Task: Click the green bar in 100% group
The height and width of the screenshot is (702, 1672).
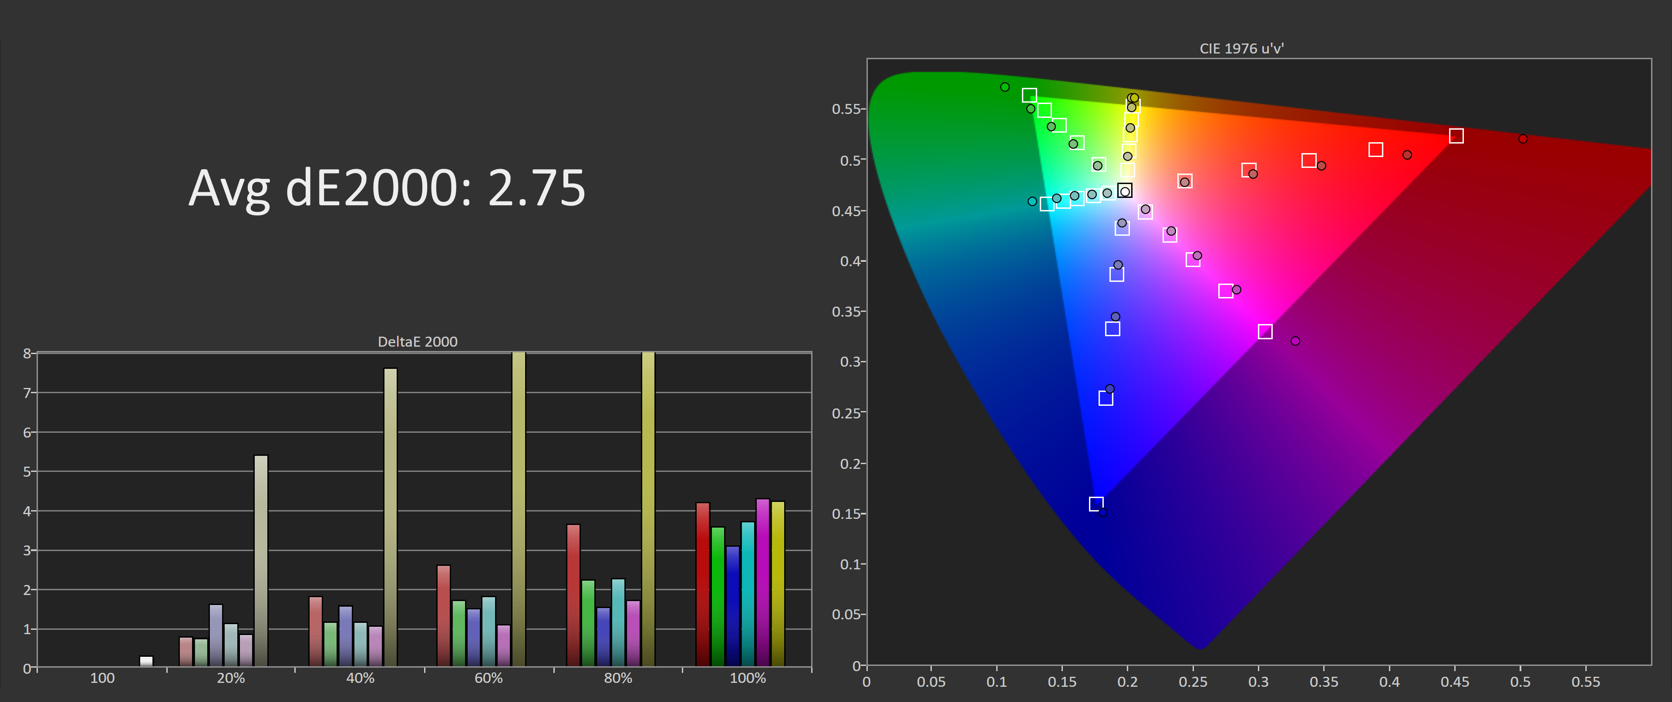Action: 717,596
